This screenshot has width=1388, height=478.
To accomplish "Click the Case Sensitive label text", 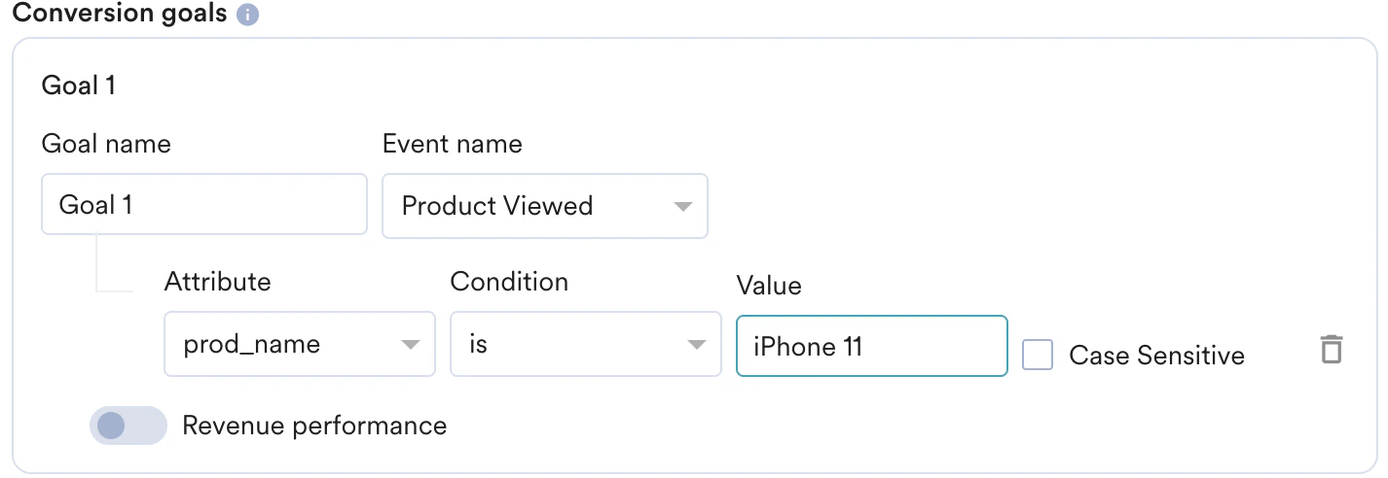I will [x=1156, y=356].
